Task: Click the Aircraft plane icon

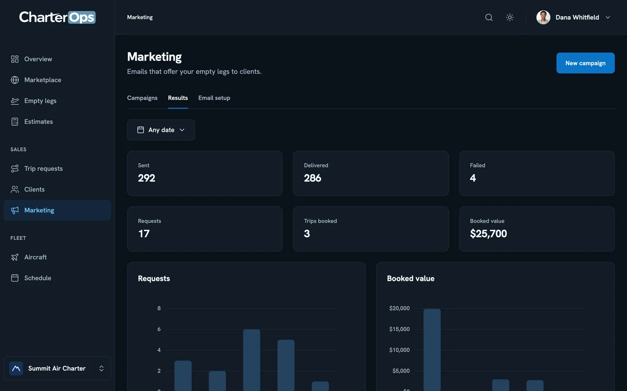Action: point(15,257)
